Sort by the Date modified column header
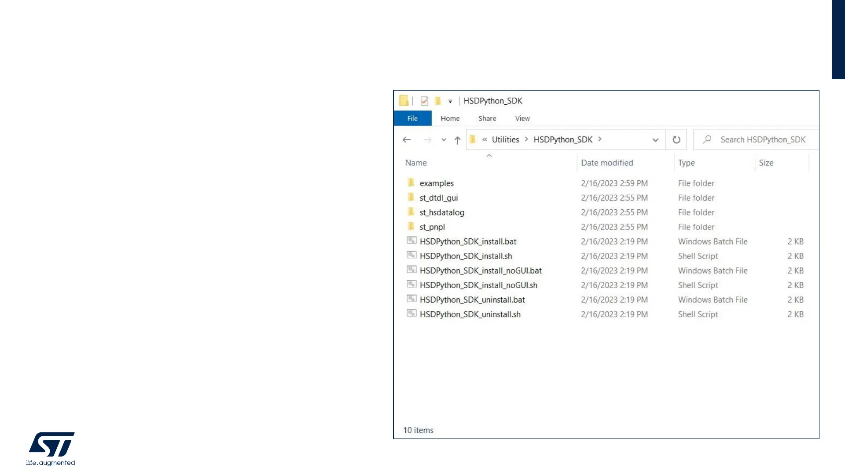This screenshot has height=475, width=845. [607, 163]
